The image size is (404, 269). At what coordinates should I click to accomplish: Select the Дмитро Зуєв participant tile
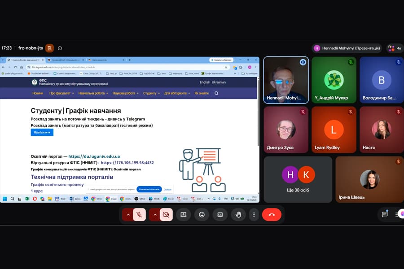pos(286,130)
